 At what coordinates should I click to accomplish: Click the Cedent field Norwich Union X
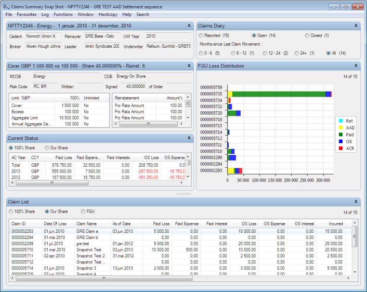click(43, 36)
